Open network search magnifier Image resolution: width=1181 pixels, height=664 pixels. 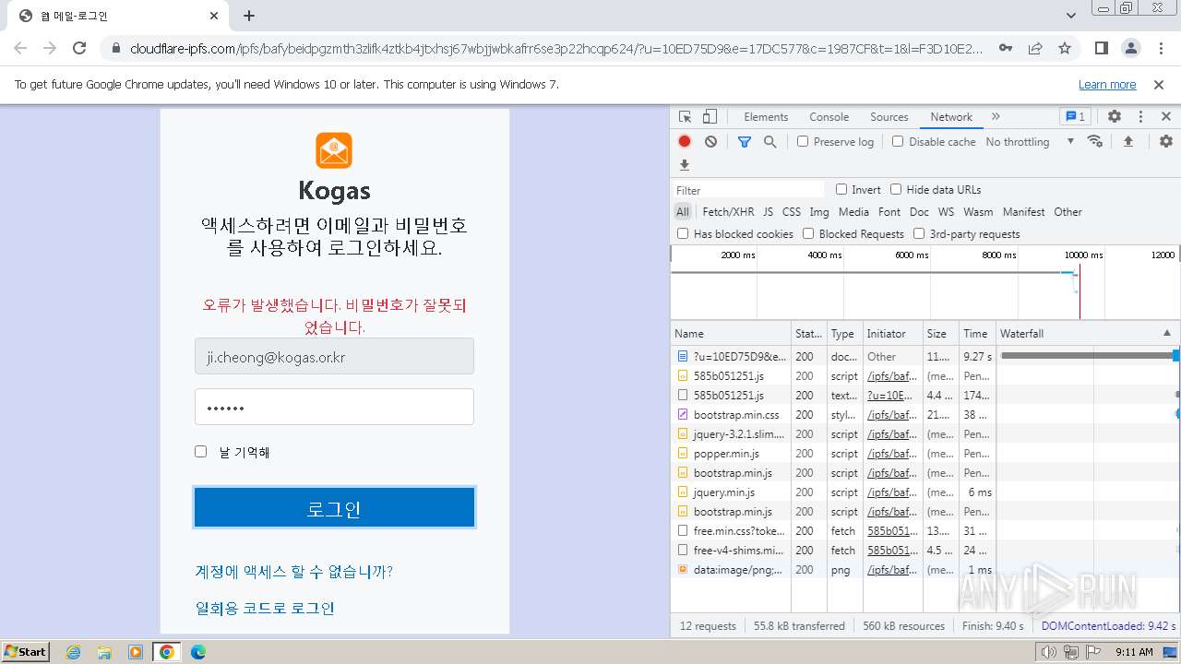(x=769, y=142)
